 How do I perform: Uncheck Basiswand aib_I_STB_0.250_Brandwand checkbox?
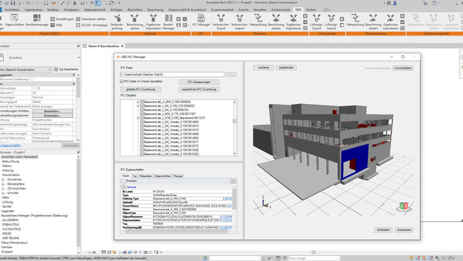coord(142,118)
